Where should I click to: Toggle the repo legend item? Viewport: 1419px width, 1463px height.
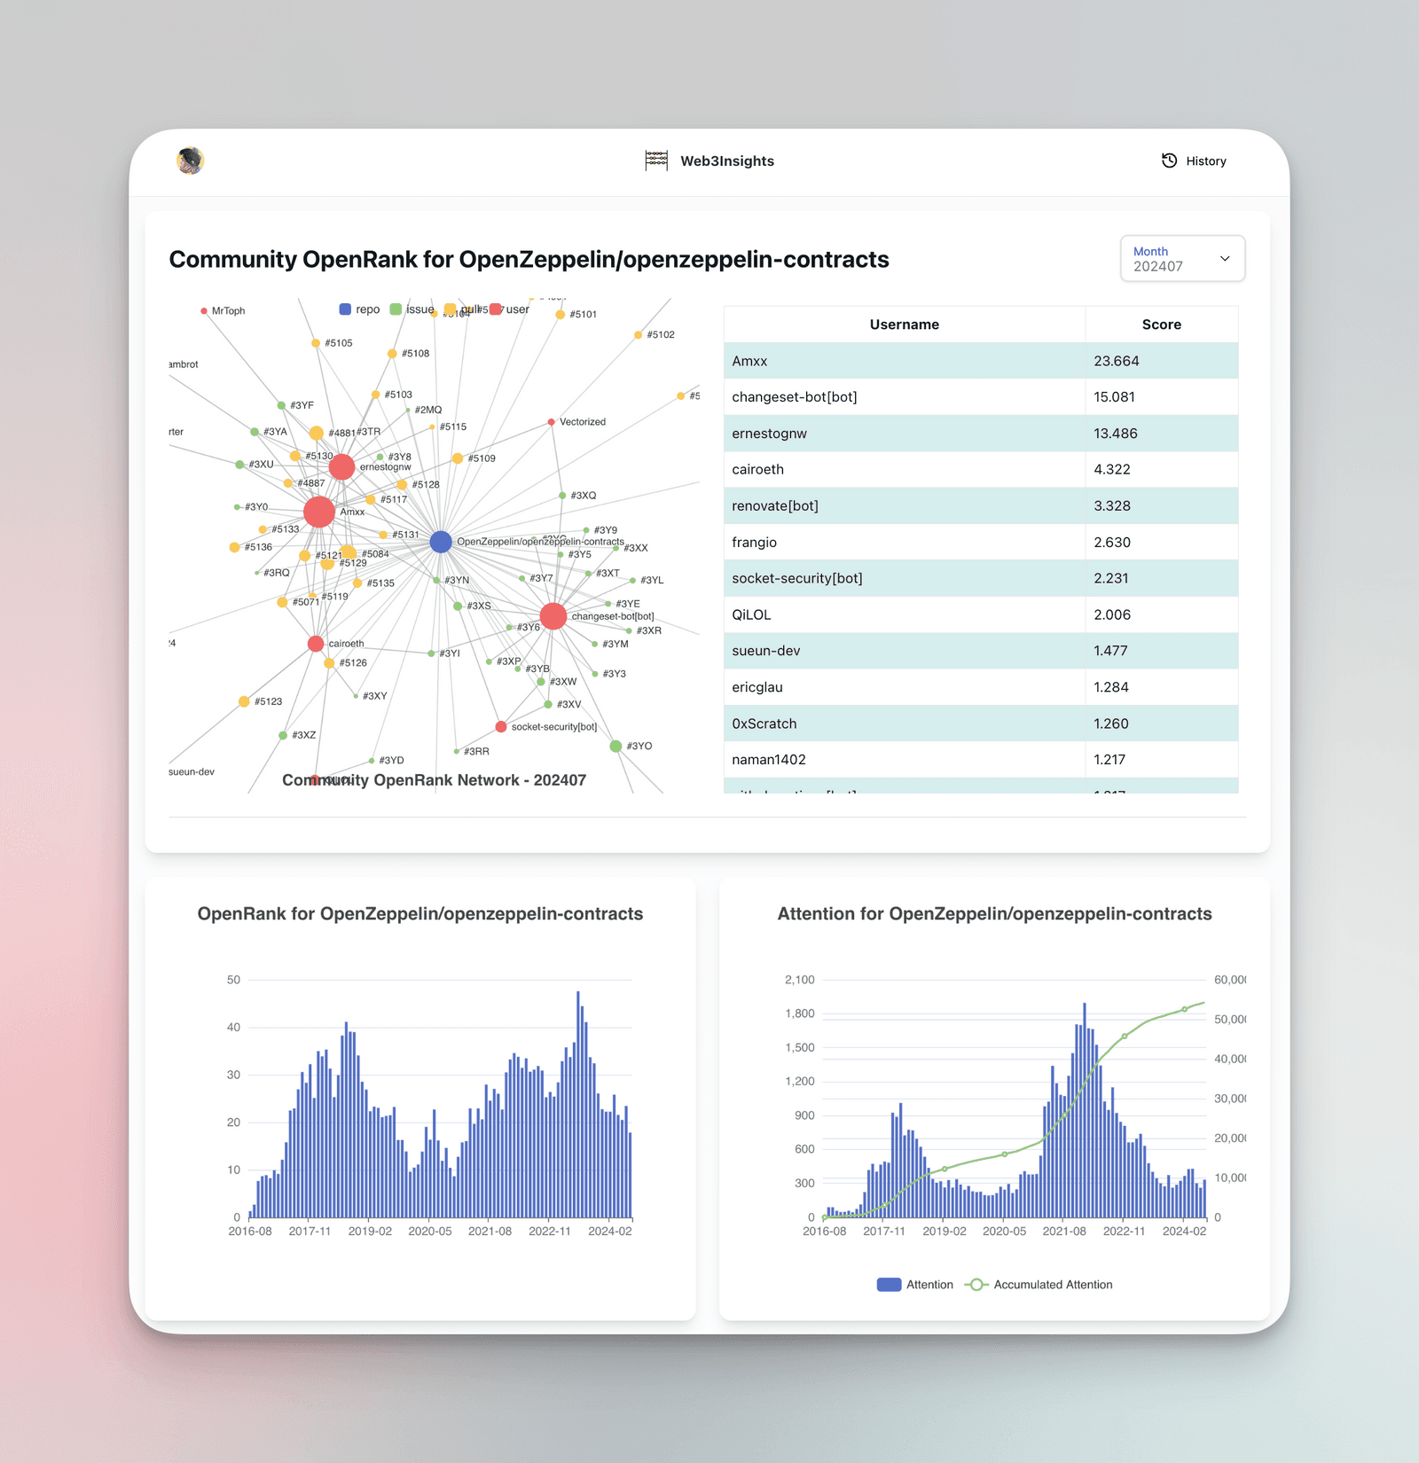[359, 309]
